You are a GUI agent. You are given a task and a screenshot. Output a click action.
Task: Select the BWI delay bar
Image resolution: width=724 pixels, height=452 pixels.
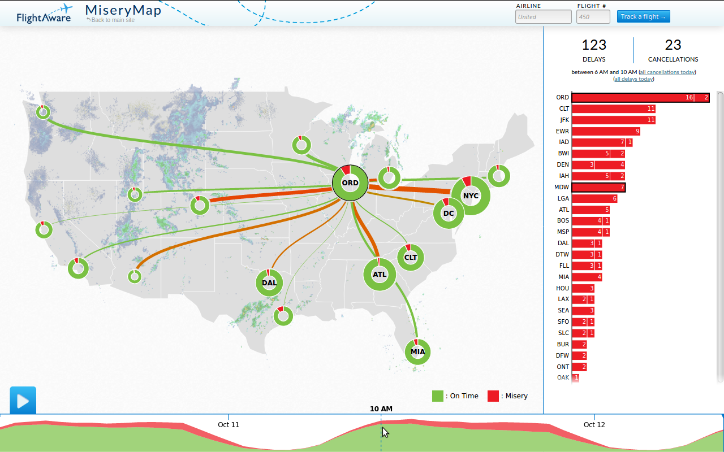pos(598,154)
